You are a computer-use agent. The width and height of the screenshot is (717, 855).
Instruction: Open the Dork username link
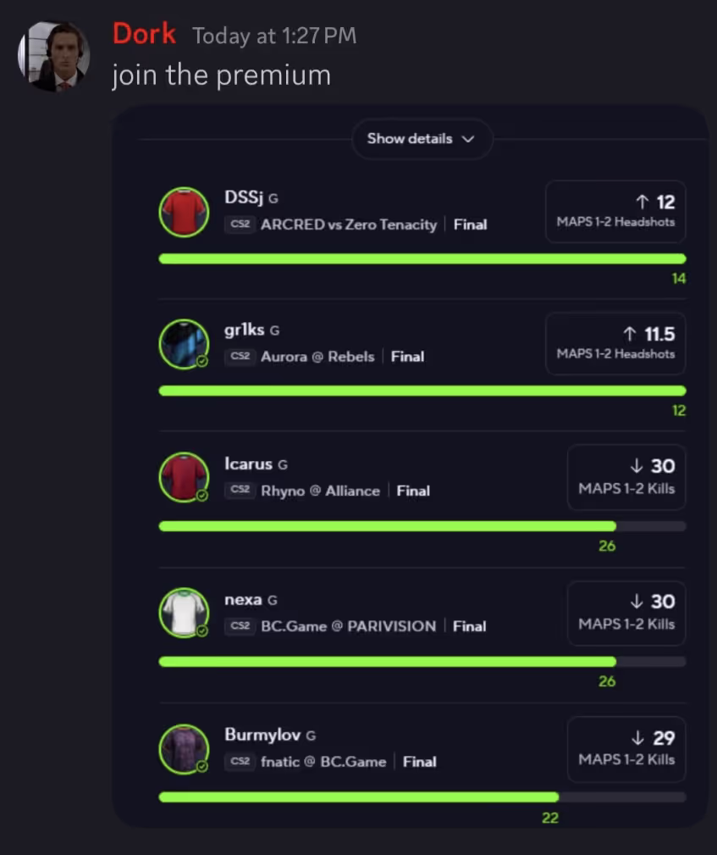pyautogui.click(x=144, y=34)
